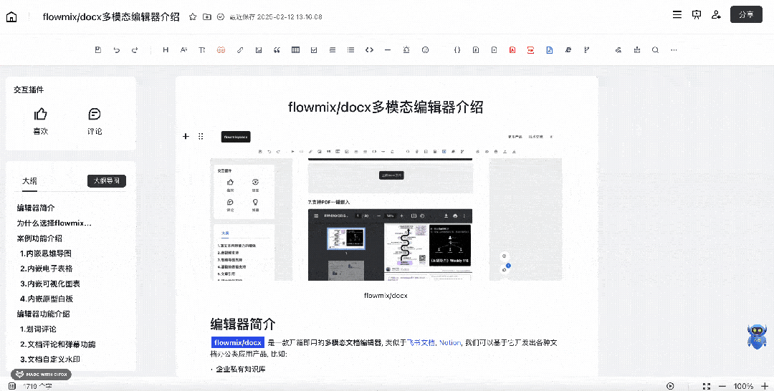Like the document with 喜欢

point(40,121)
